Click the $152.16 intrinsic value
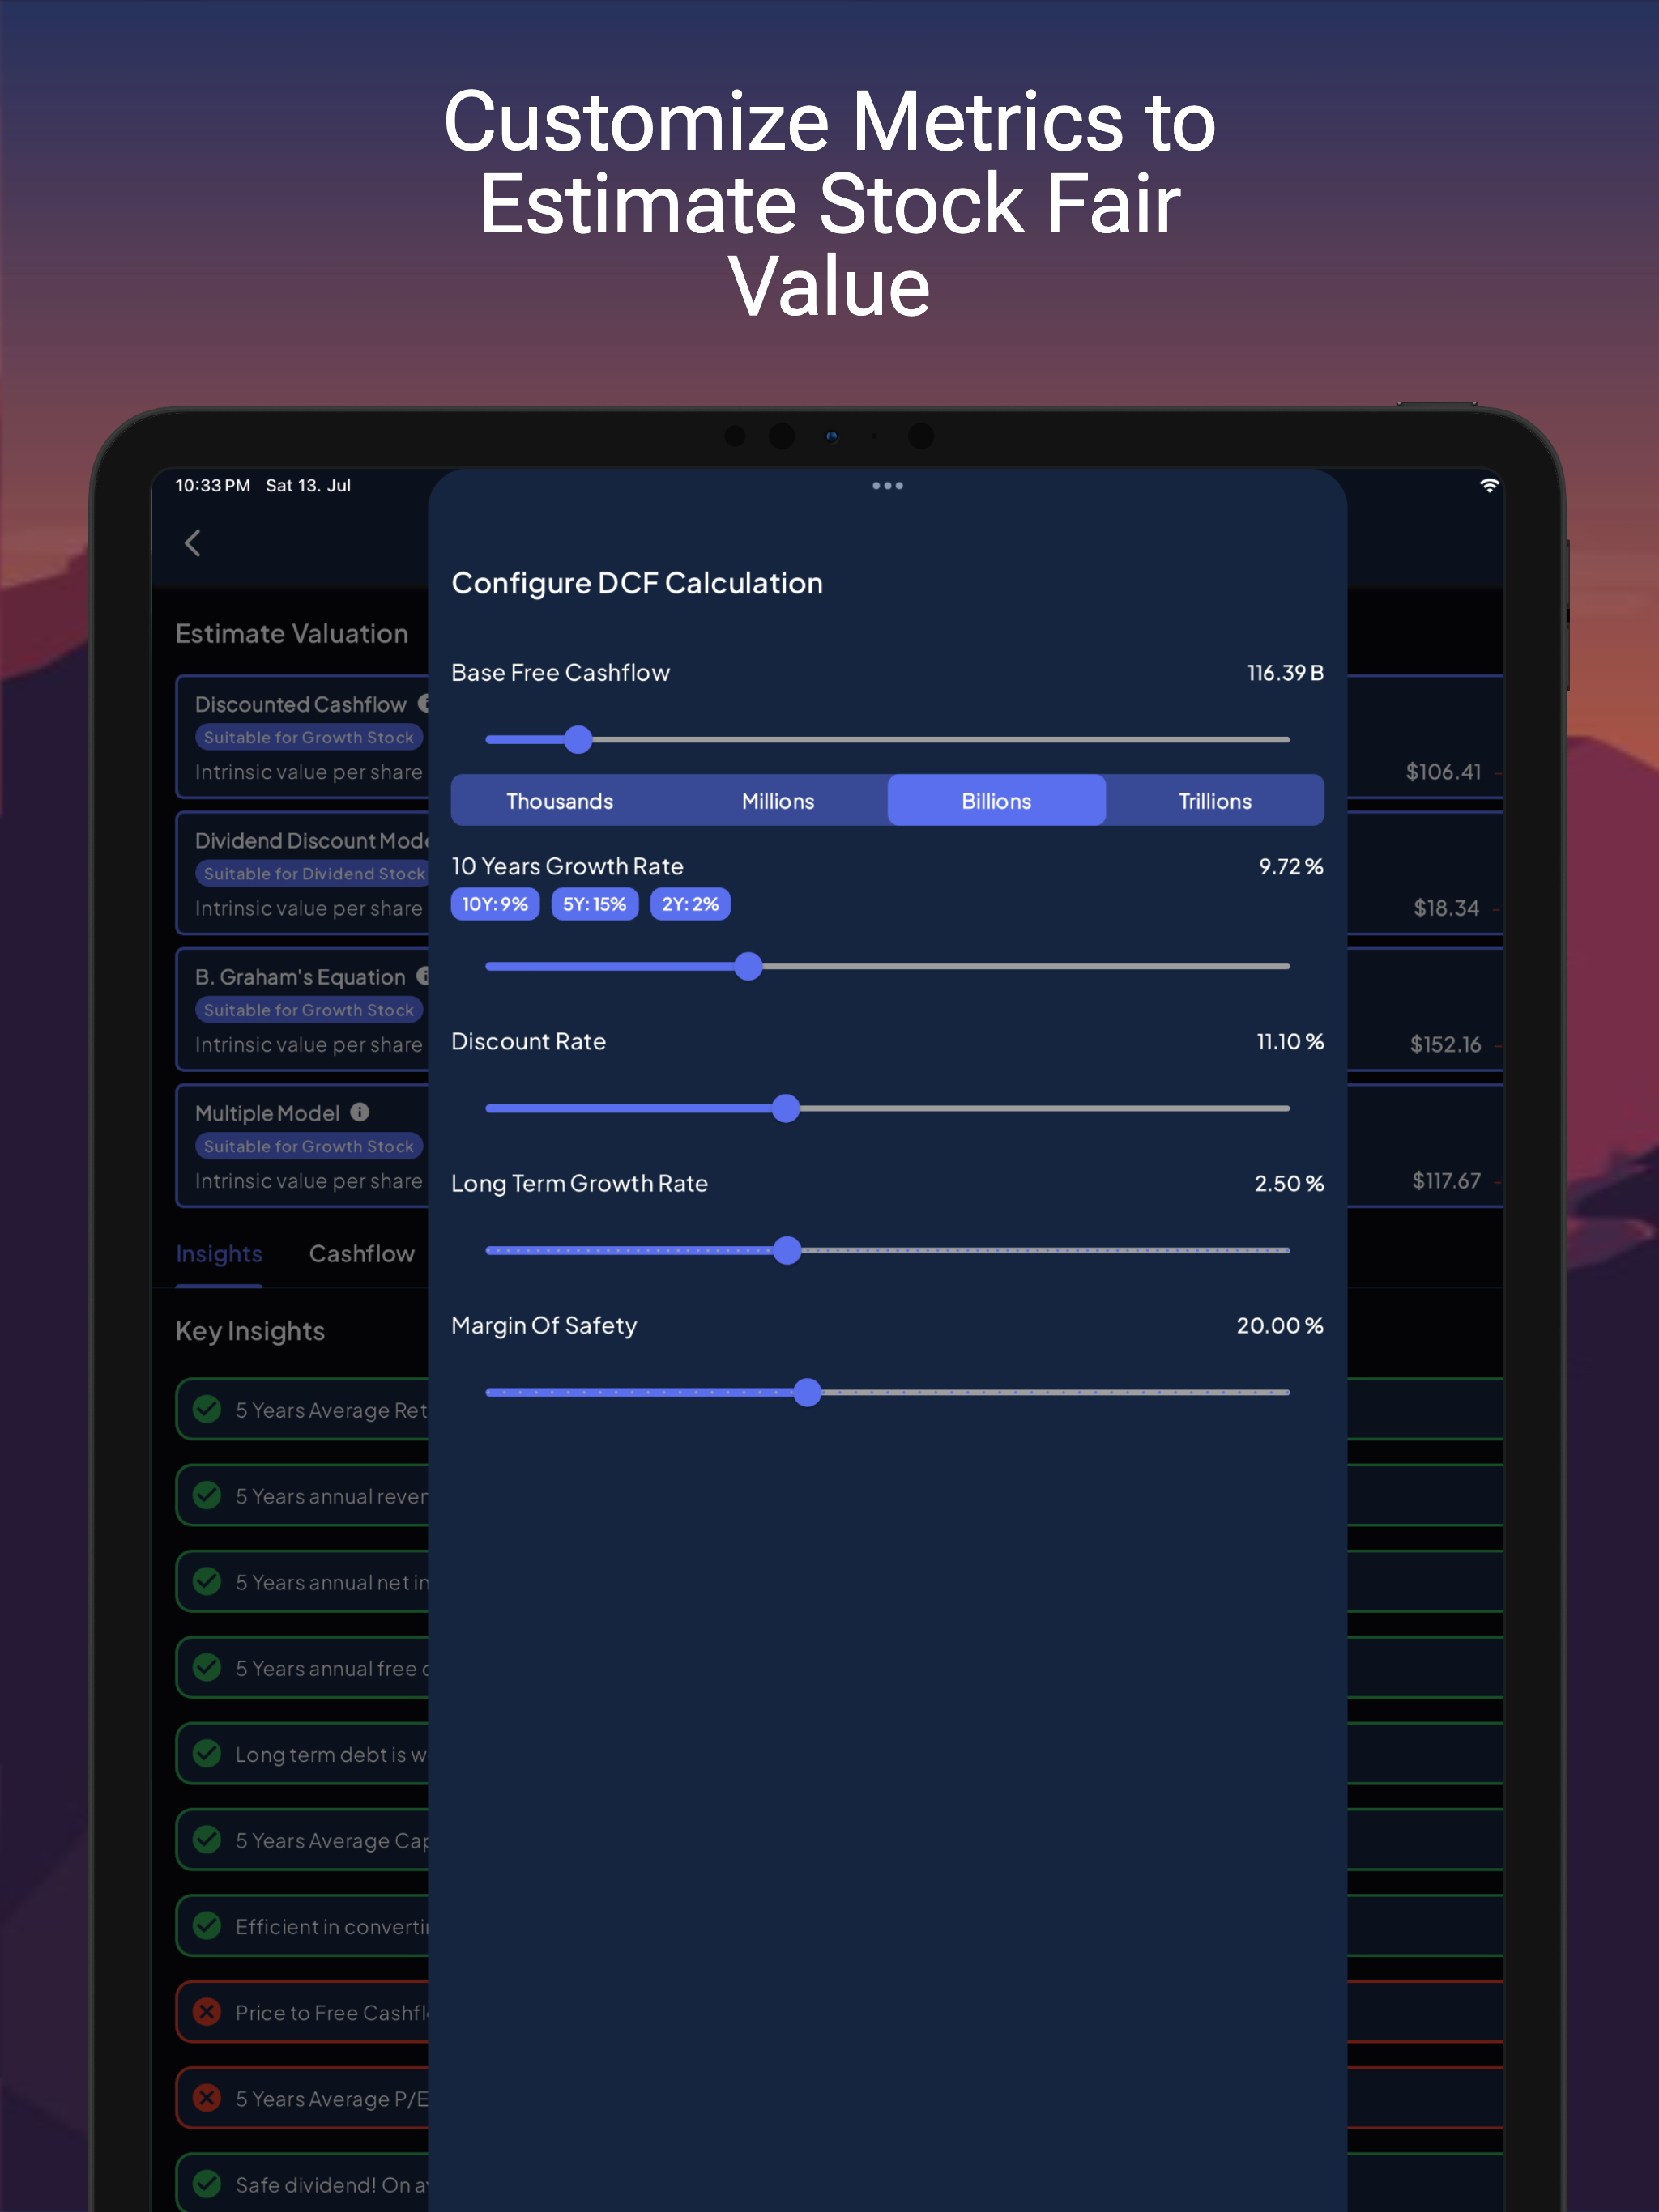1659x2212 pixels. point(1445,1044)
